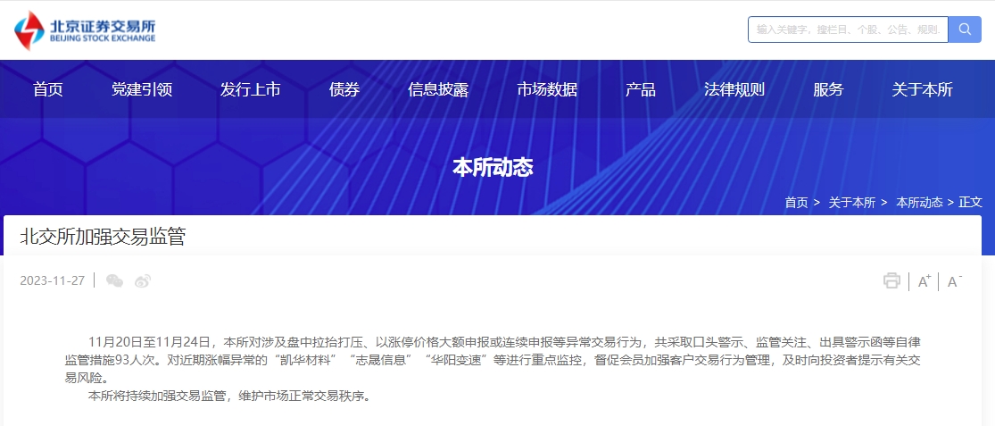The height and width of the screenshot is (426, 995).
Task: Open the 市场数据 navigation item
Action: 547,89
